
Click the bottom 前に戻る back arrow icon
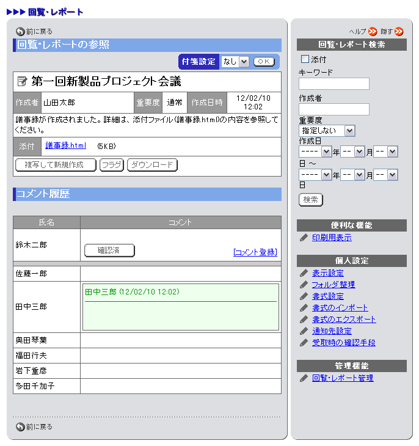[20, 426]
